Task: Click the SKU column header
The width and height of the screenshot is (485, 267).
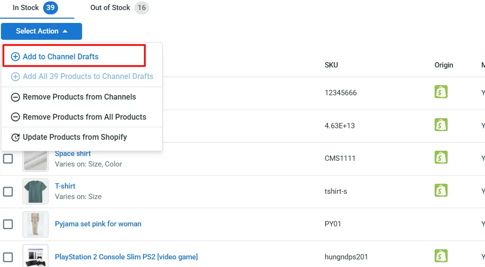Action: [x=331, y=65]
